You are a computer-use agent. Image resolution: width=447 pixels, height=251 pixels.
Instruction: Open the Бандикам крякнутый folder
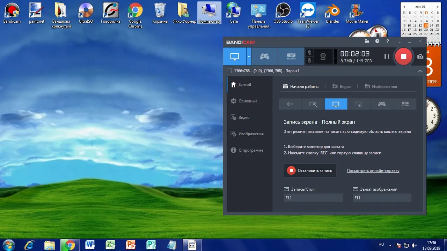click(61, 15)
